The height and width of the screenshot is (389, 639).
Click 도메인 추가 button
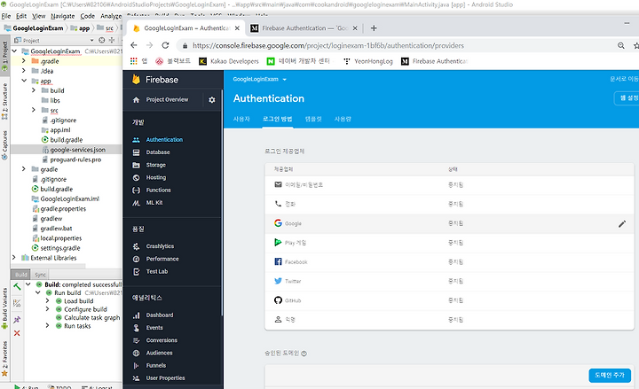[610, 375]
